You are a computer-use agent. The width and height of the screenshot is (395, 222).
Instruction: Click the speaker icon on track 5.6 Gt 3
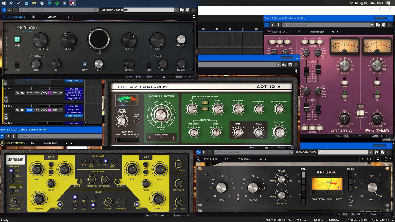coord(23,110)
